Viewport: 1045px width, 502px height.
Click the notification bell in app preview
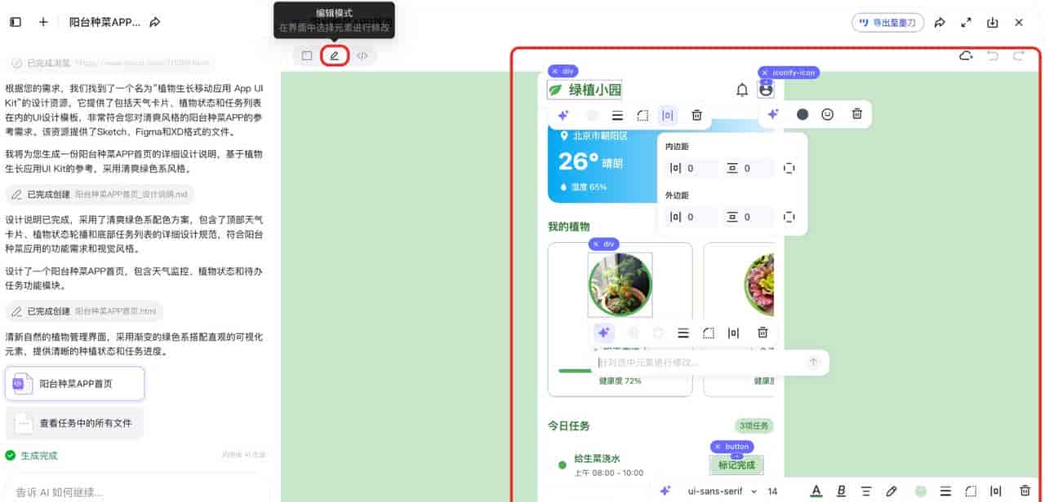pos(742,90)
